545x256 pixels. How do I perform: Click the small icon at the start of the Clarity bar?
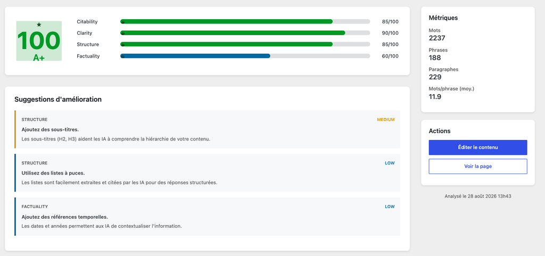click(123, 33)
